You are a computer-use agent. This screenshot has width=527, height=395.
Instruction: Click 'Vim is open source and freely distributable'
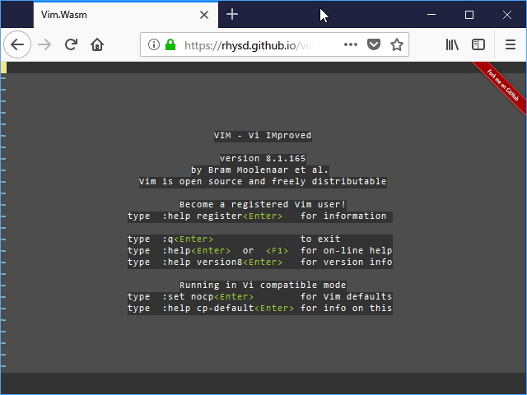(x=263, y=182)
